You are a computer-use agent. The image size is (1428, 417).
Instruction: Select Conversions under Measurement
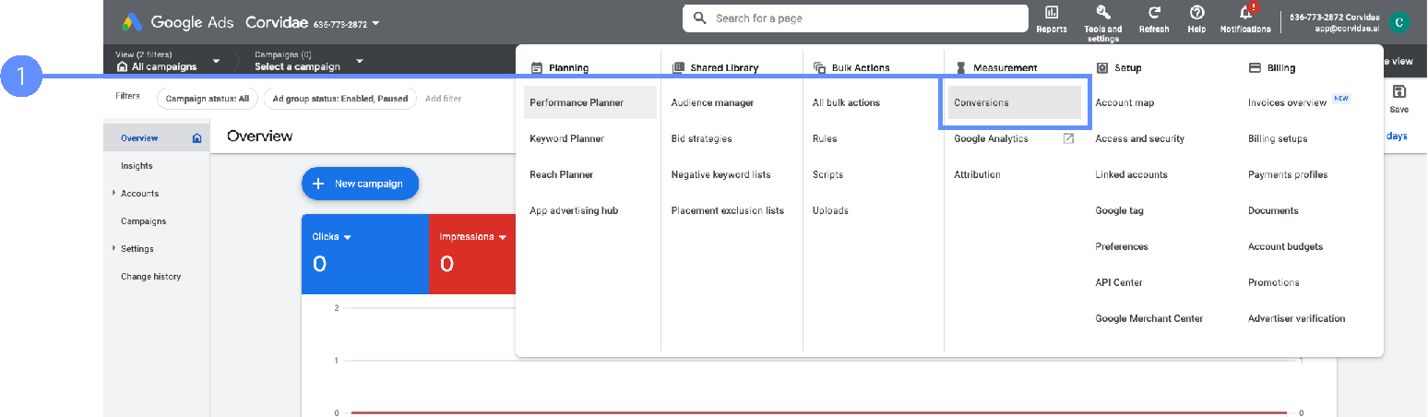[x=1013, y=102]
